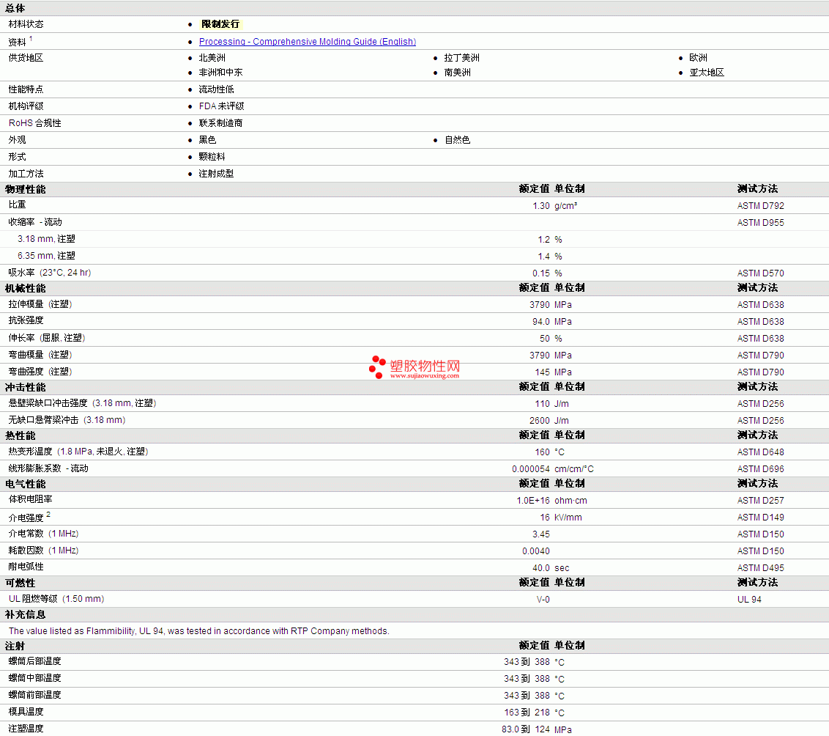829x736 pixels.
Task: Click the 冲击性能 section header
Action: (x=26, y=387)
